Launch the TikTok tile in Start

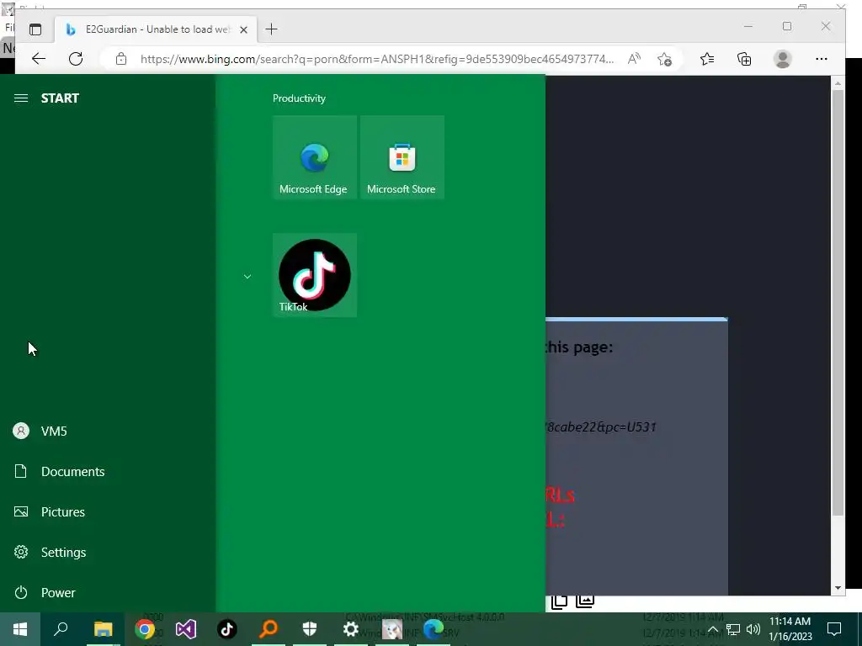coord(315,275)
